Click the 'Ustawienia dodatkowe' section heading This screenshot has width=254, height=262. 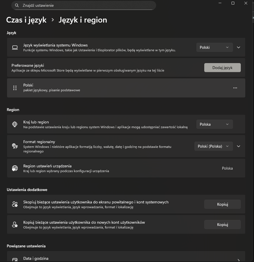pos(27,190)
